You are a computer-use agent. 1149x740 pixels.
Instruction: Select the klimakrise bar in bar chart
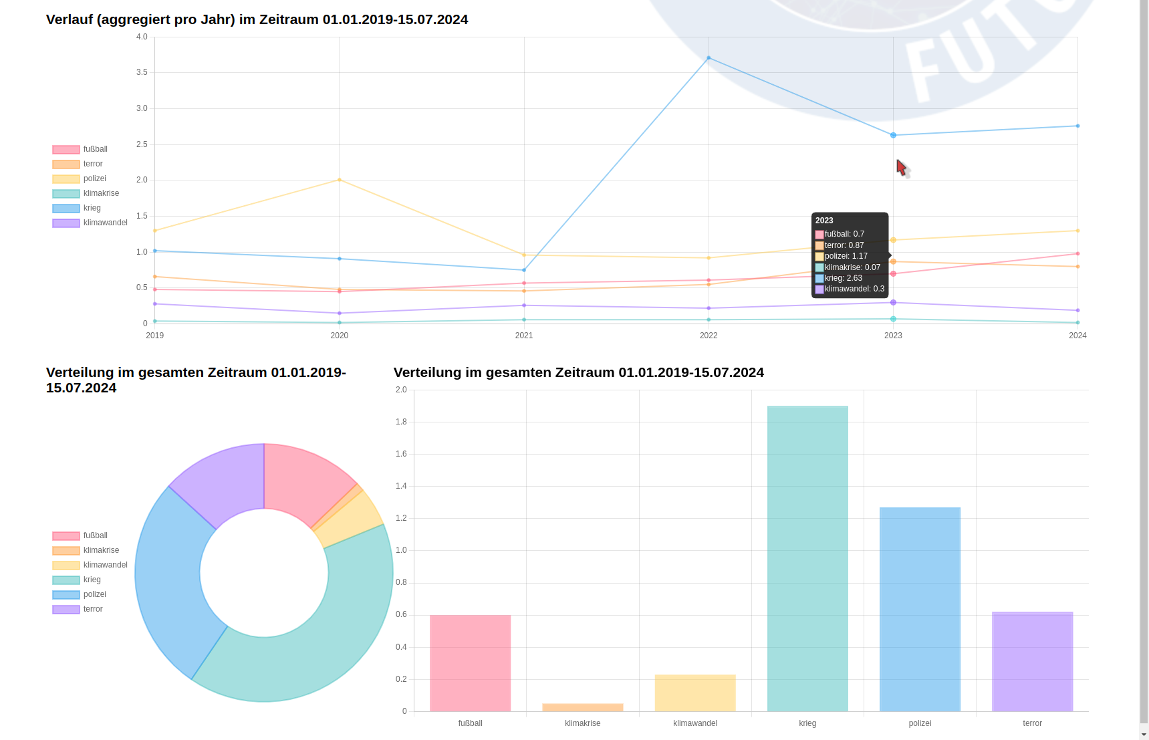[x=583, y=707]
